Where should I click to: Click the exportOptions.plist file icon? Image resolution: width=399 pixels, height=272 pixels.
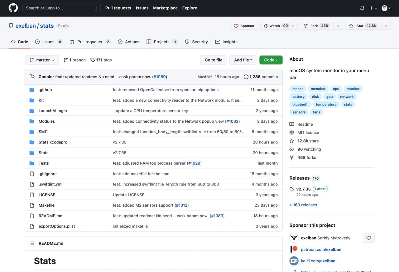tap(32, 226)
